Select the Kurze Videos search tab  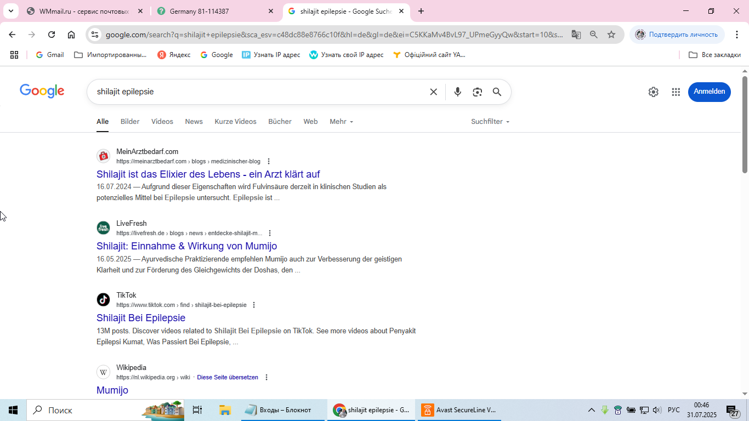pos(236,122)
